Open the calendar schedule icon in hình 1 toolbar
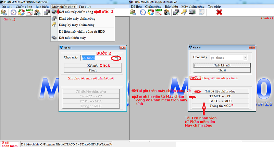The height and width of the screenshot is (147, 274). (x=29, y=12)
